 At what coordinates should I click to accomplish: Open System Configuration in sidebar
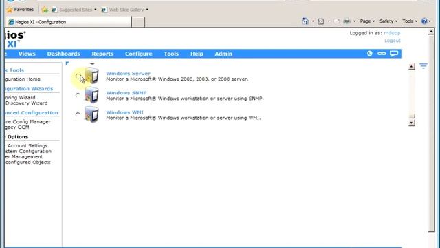[28, 152]
